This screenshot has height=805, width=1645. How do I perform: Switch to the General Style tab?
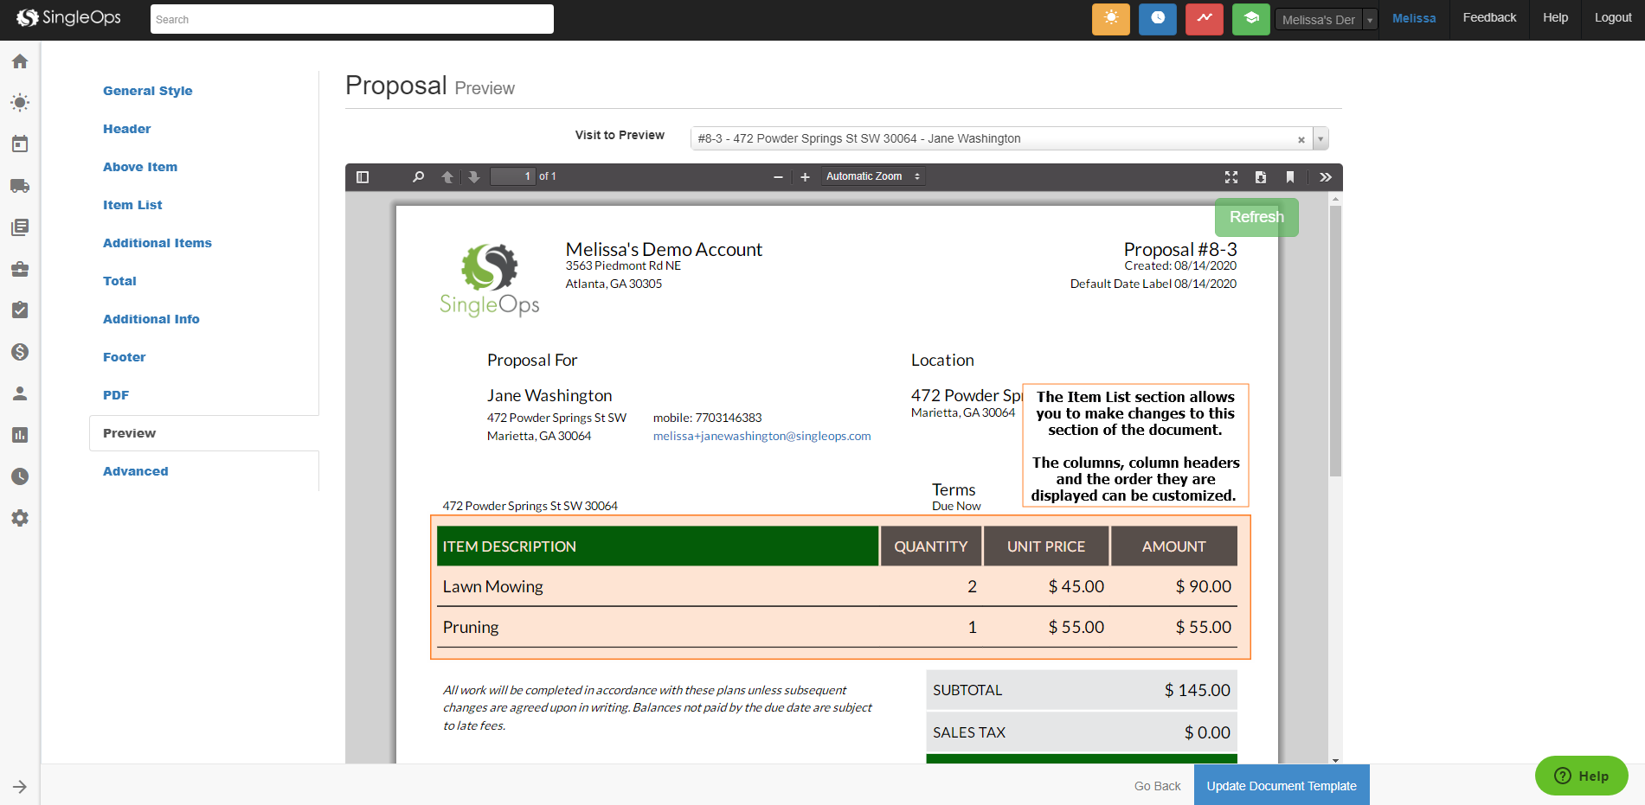[148, 91]
